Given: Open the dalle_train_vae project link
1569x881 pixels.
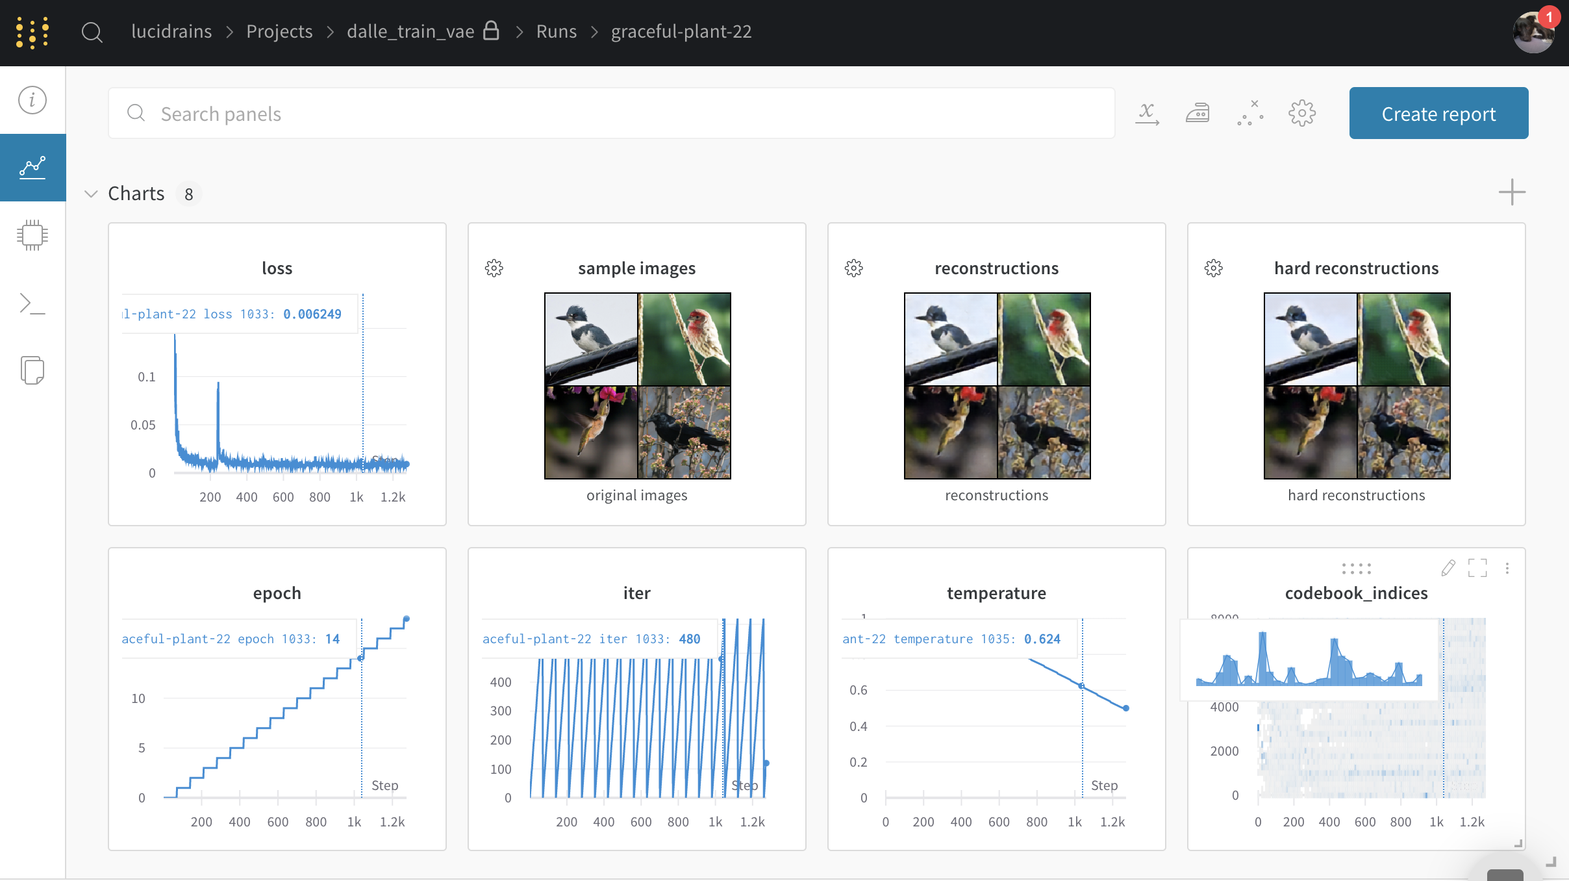Looking at the screenshot, I should [x=410, y=31].
